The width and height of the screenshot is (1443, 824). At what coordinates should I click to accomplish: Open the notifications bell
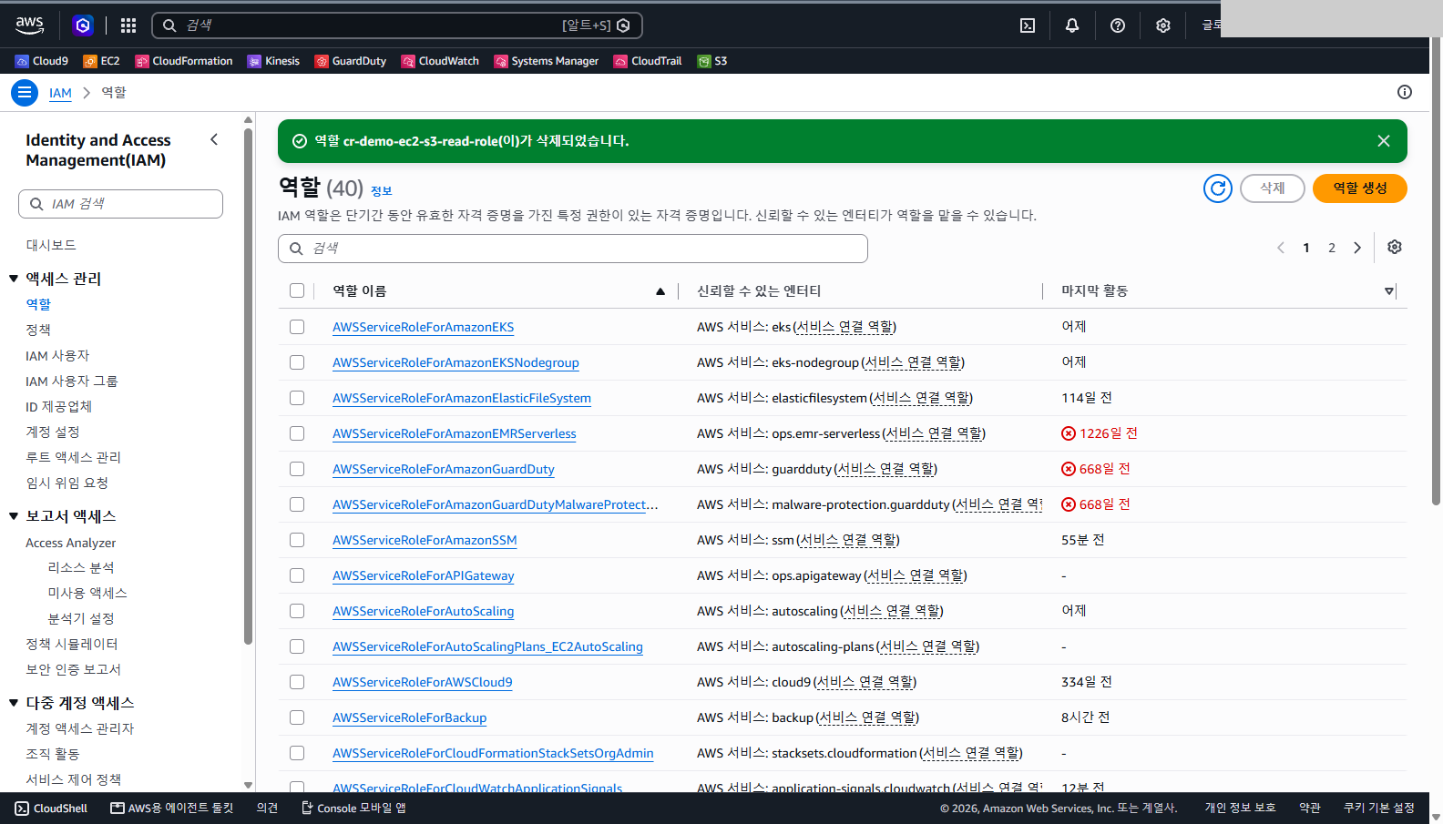tap(1072, 25)
